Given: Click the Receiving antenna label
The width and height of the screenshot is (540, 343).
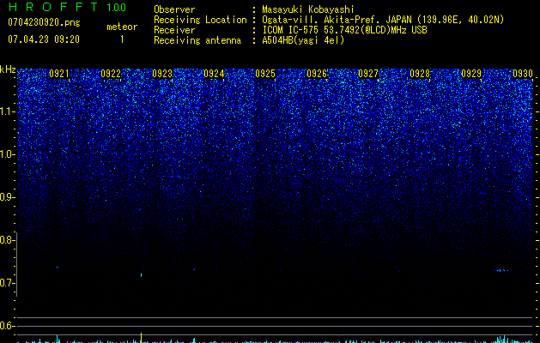Looking at the screenshot, I should 197,40.
